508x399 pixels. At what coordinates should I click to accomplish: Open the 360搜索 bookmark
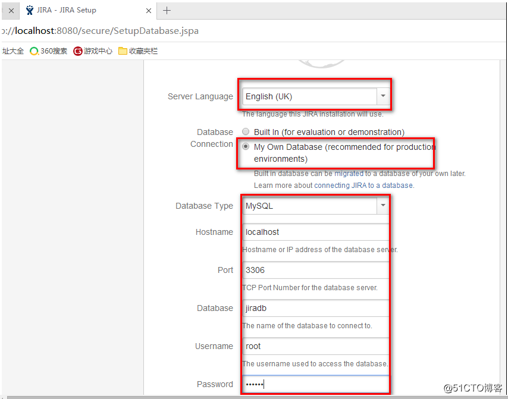[49, 51]
